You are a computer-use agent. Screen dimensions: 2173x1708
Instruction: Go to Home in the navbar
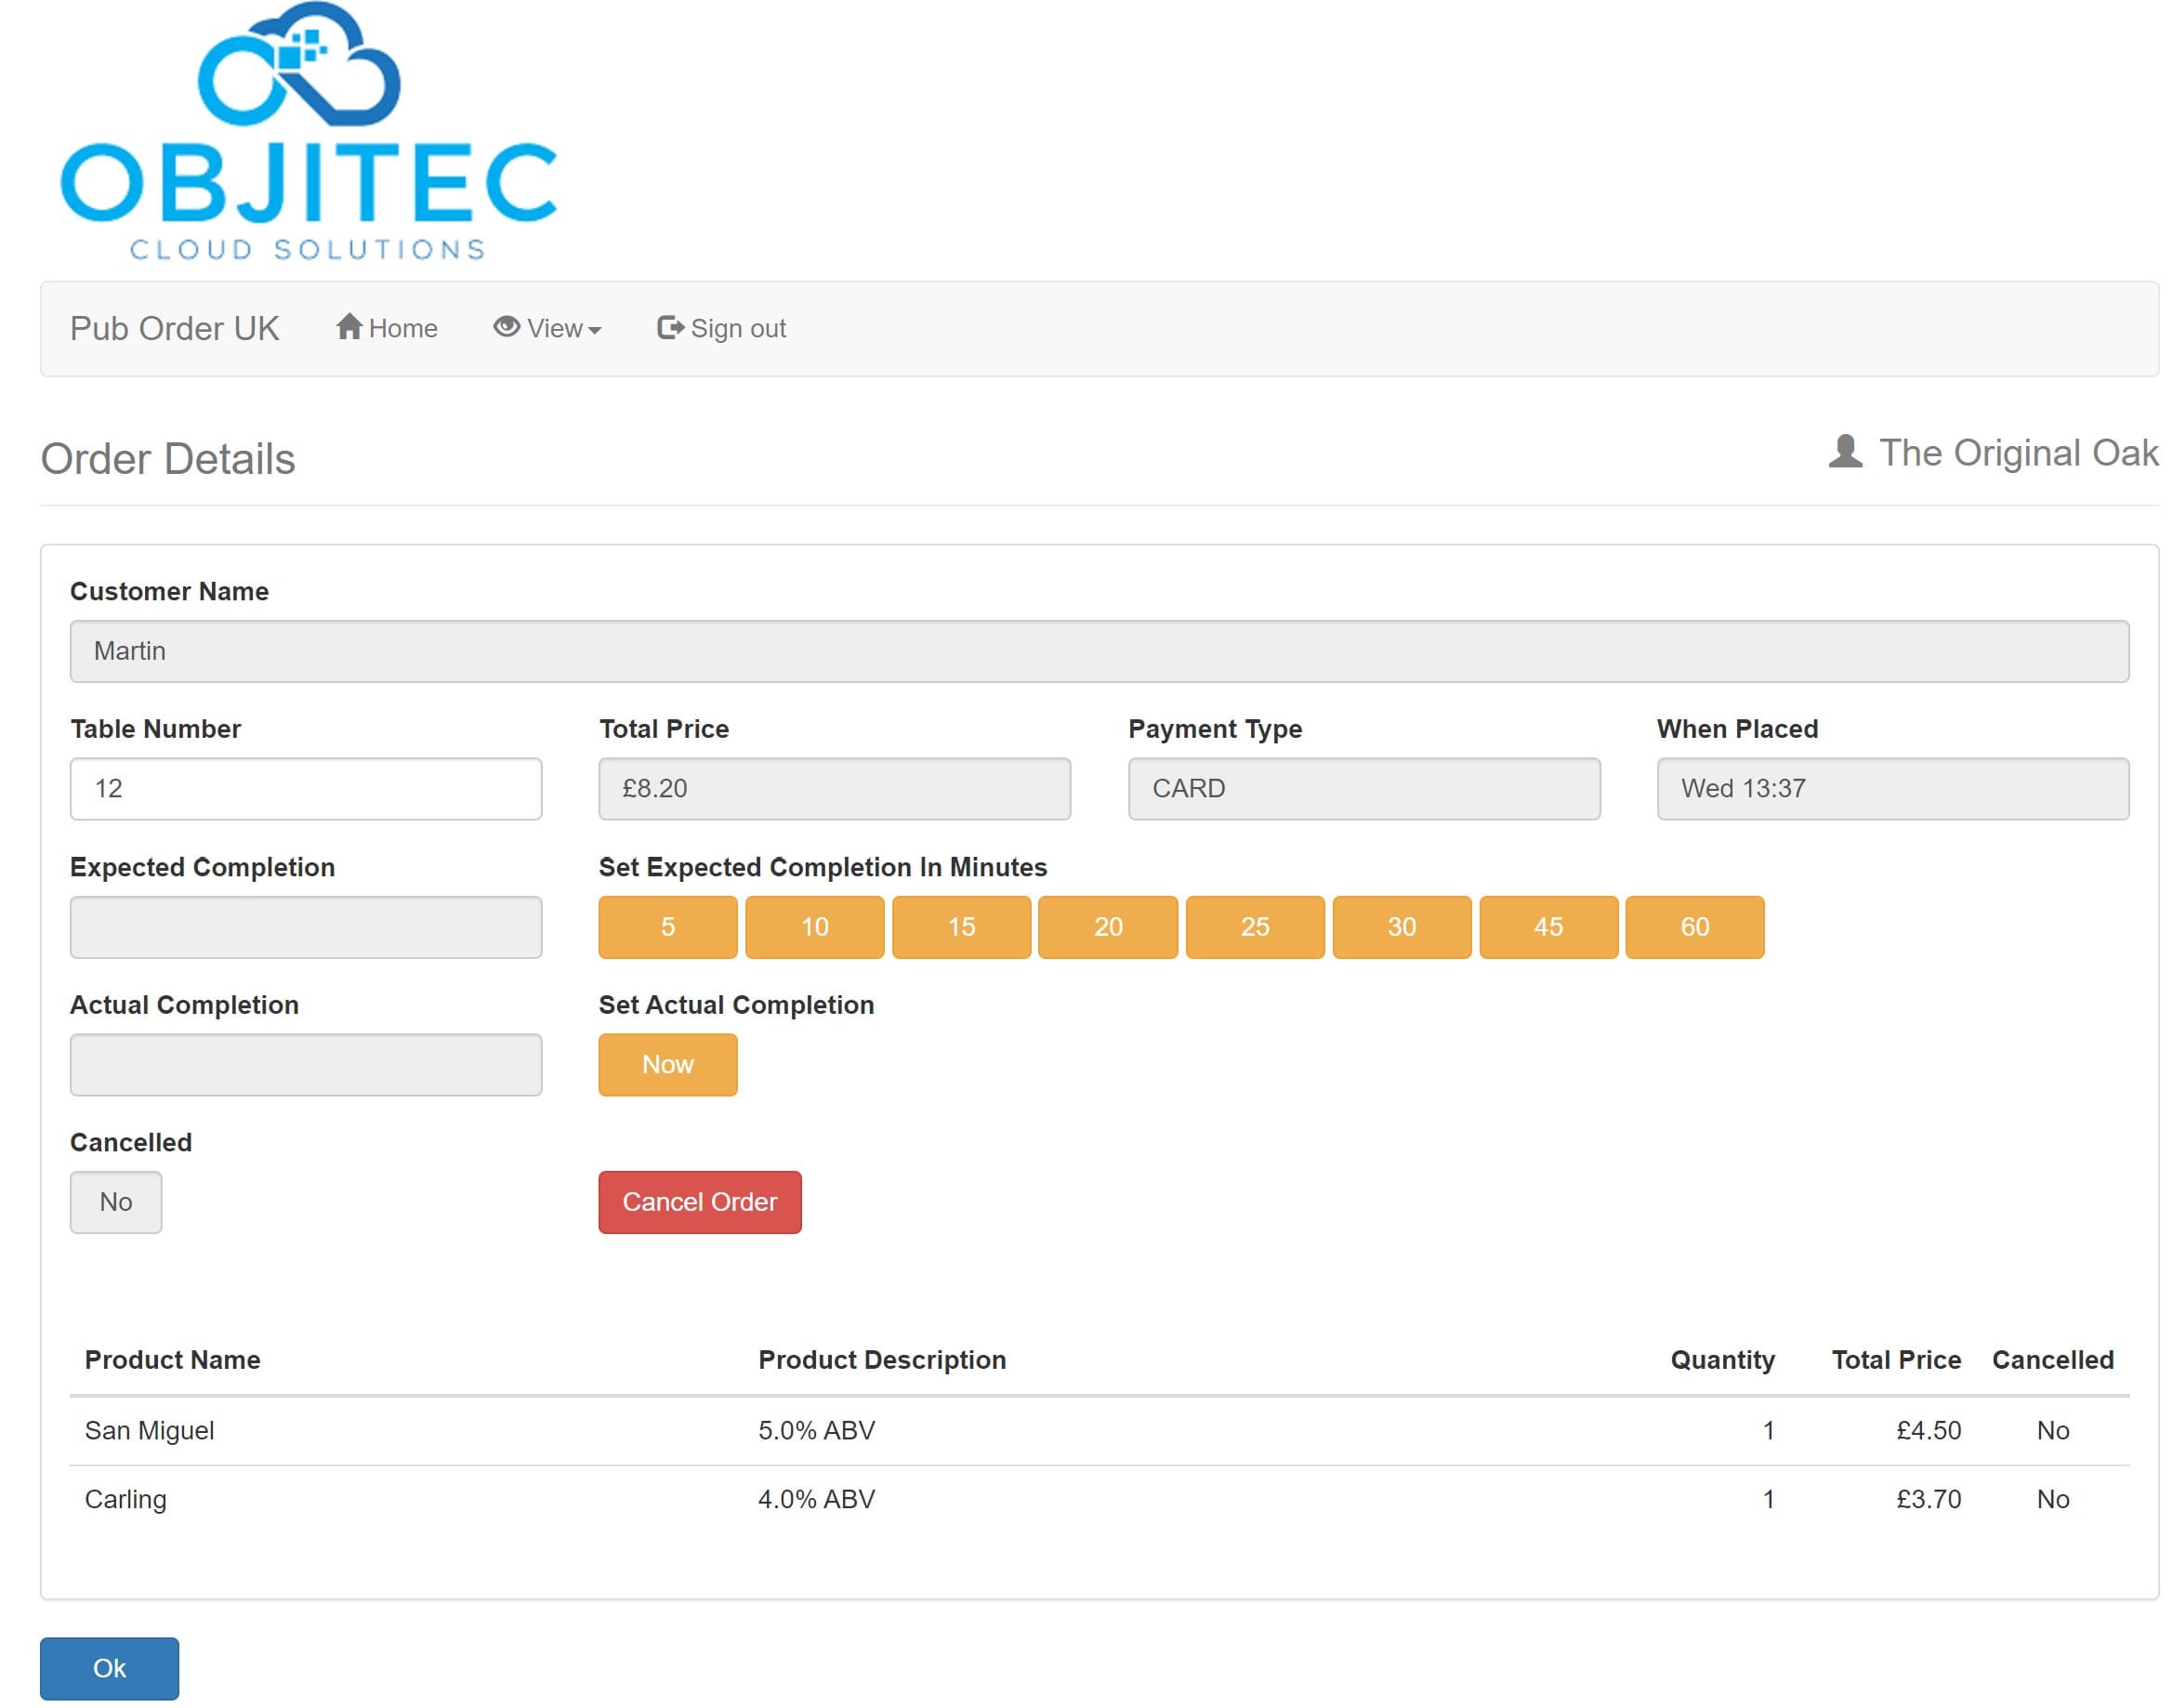[387, 328]
